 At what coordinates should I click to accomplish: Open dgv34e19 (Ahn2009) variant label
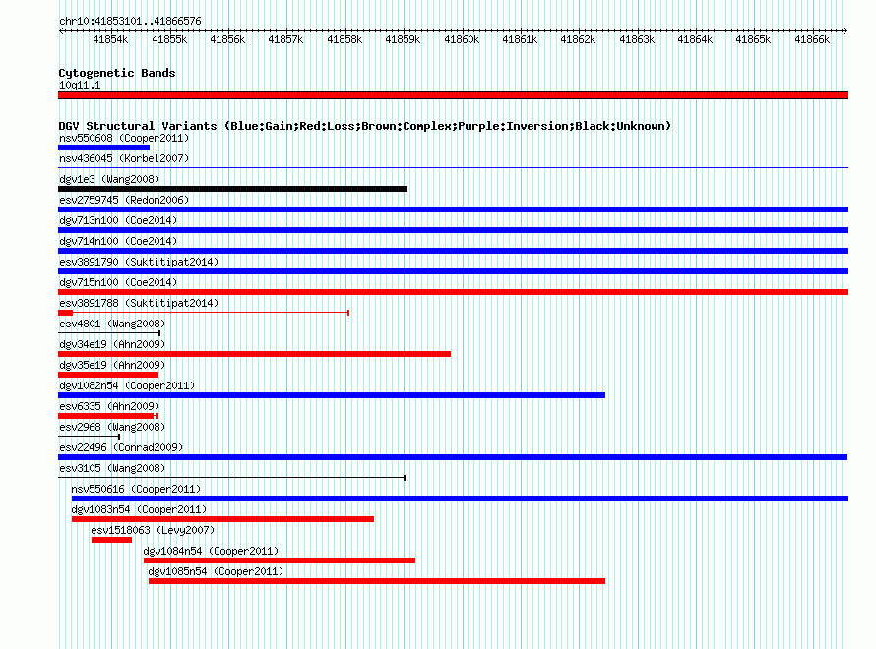pos(112,344)
